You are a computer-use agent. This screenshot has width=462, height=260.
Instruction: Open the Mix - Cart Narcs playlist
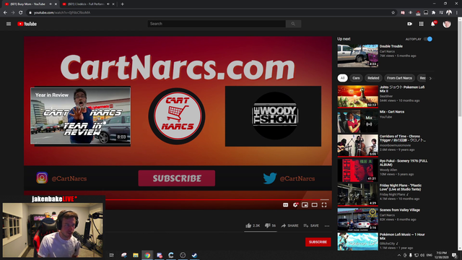(392, 112)
